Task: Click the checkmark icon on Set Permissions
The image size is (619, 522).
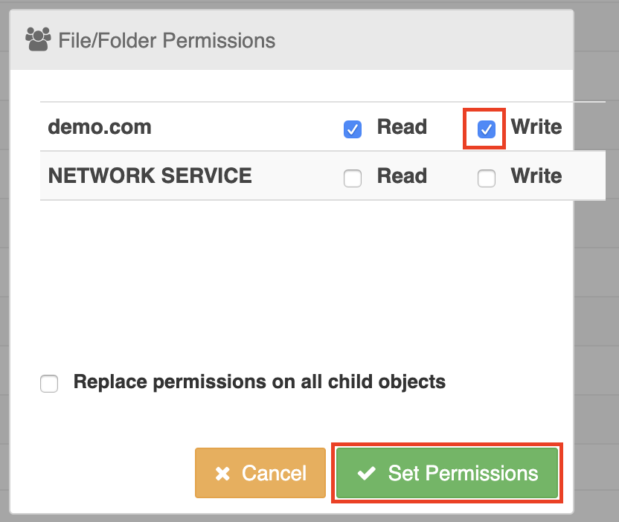Action: pos(366,473)
